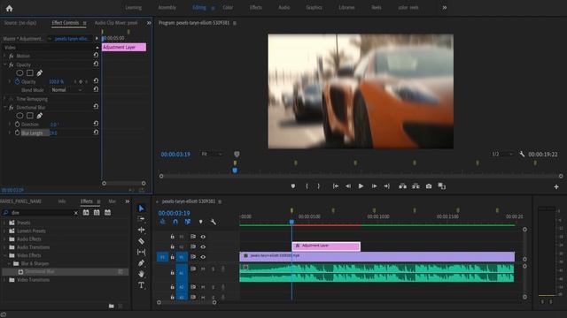Switch to Audio workspace tab
The height and width of the screenshot is (318, 567).
pos(283,8)
